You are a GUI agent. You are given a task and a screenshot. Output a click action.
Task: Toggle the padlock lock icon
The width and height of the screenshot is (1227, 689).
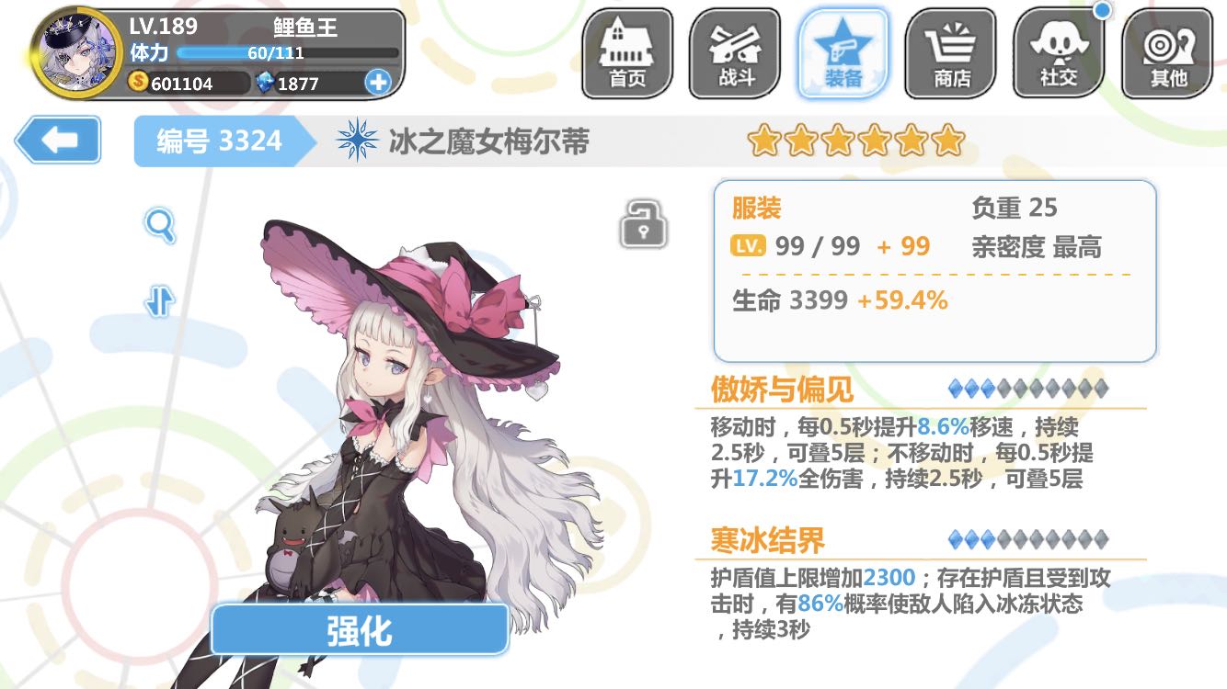pos(643,224)
